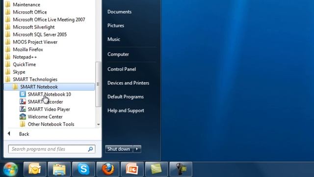
Task: Click the Microsoft Silverlight text label
Action: click(x=34, y=27)
